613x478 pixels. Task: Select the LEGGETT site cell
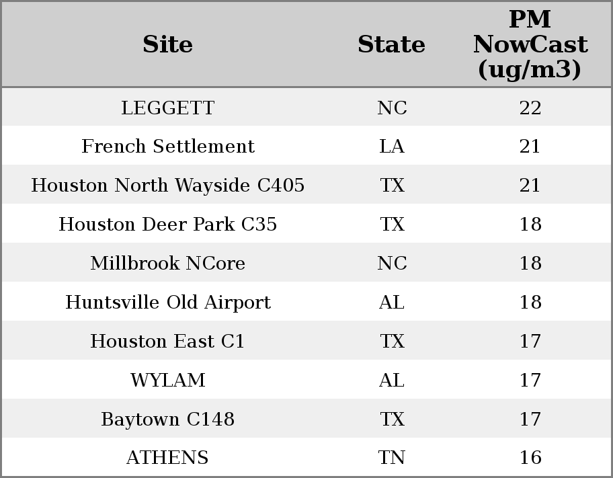[x=167, y=108]
